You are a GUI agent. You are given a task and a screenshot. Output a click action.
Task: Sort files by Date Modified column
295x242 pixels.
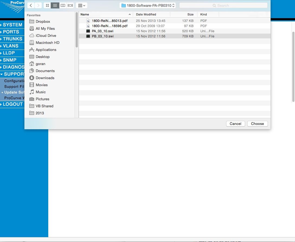pyautogui.click(x=152, y=14)
